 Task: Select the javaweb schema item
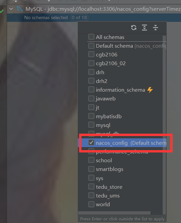pyautogui.click(x=106, y=99)
